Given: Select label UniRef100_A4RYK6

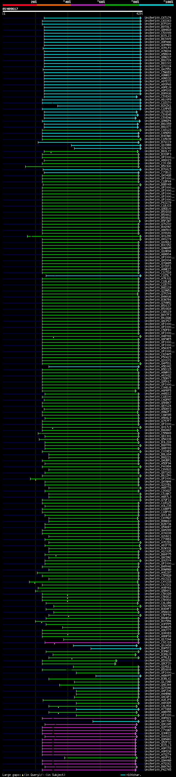Looking at the screenshot, I should pos(158,336).
